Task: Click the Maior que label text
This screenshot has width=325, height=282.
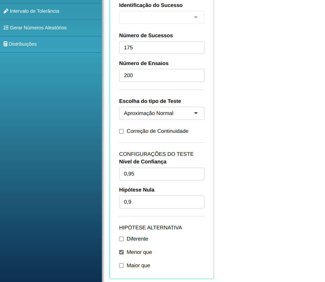Action: pyautogui.click(x=138, y=266)
